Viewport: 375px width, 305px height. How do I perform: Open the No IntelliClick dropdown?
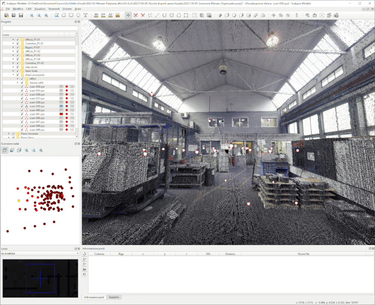[x=40, y=254]
